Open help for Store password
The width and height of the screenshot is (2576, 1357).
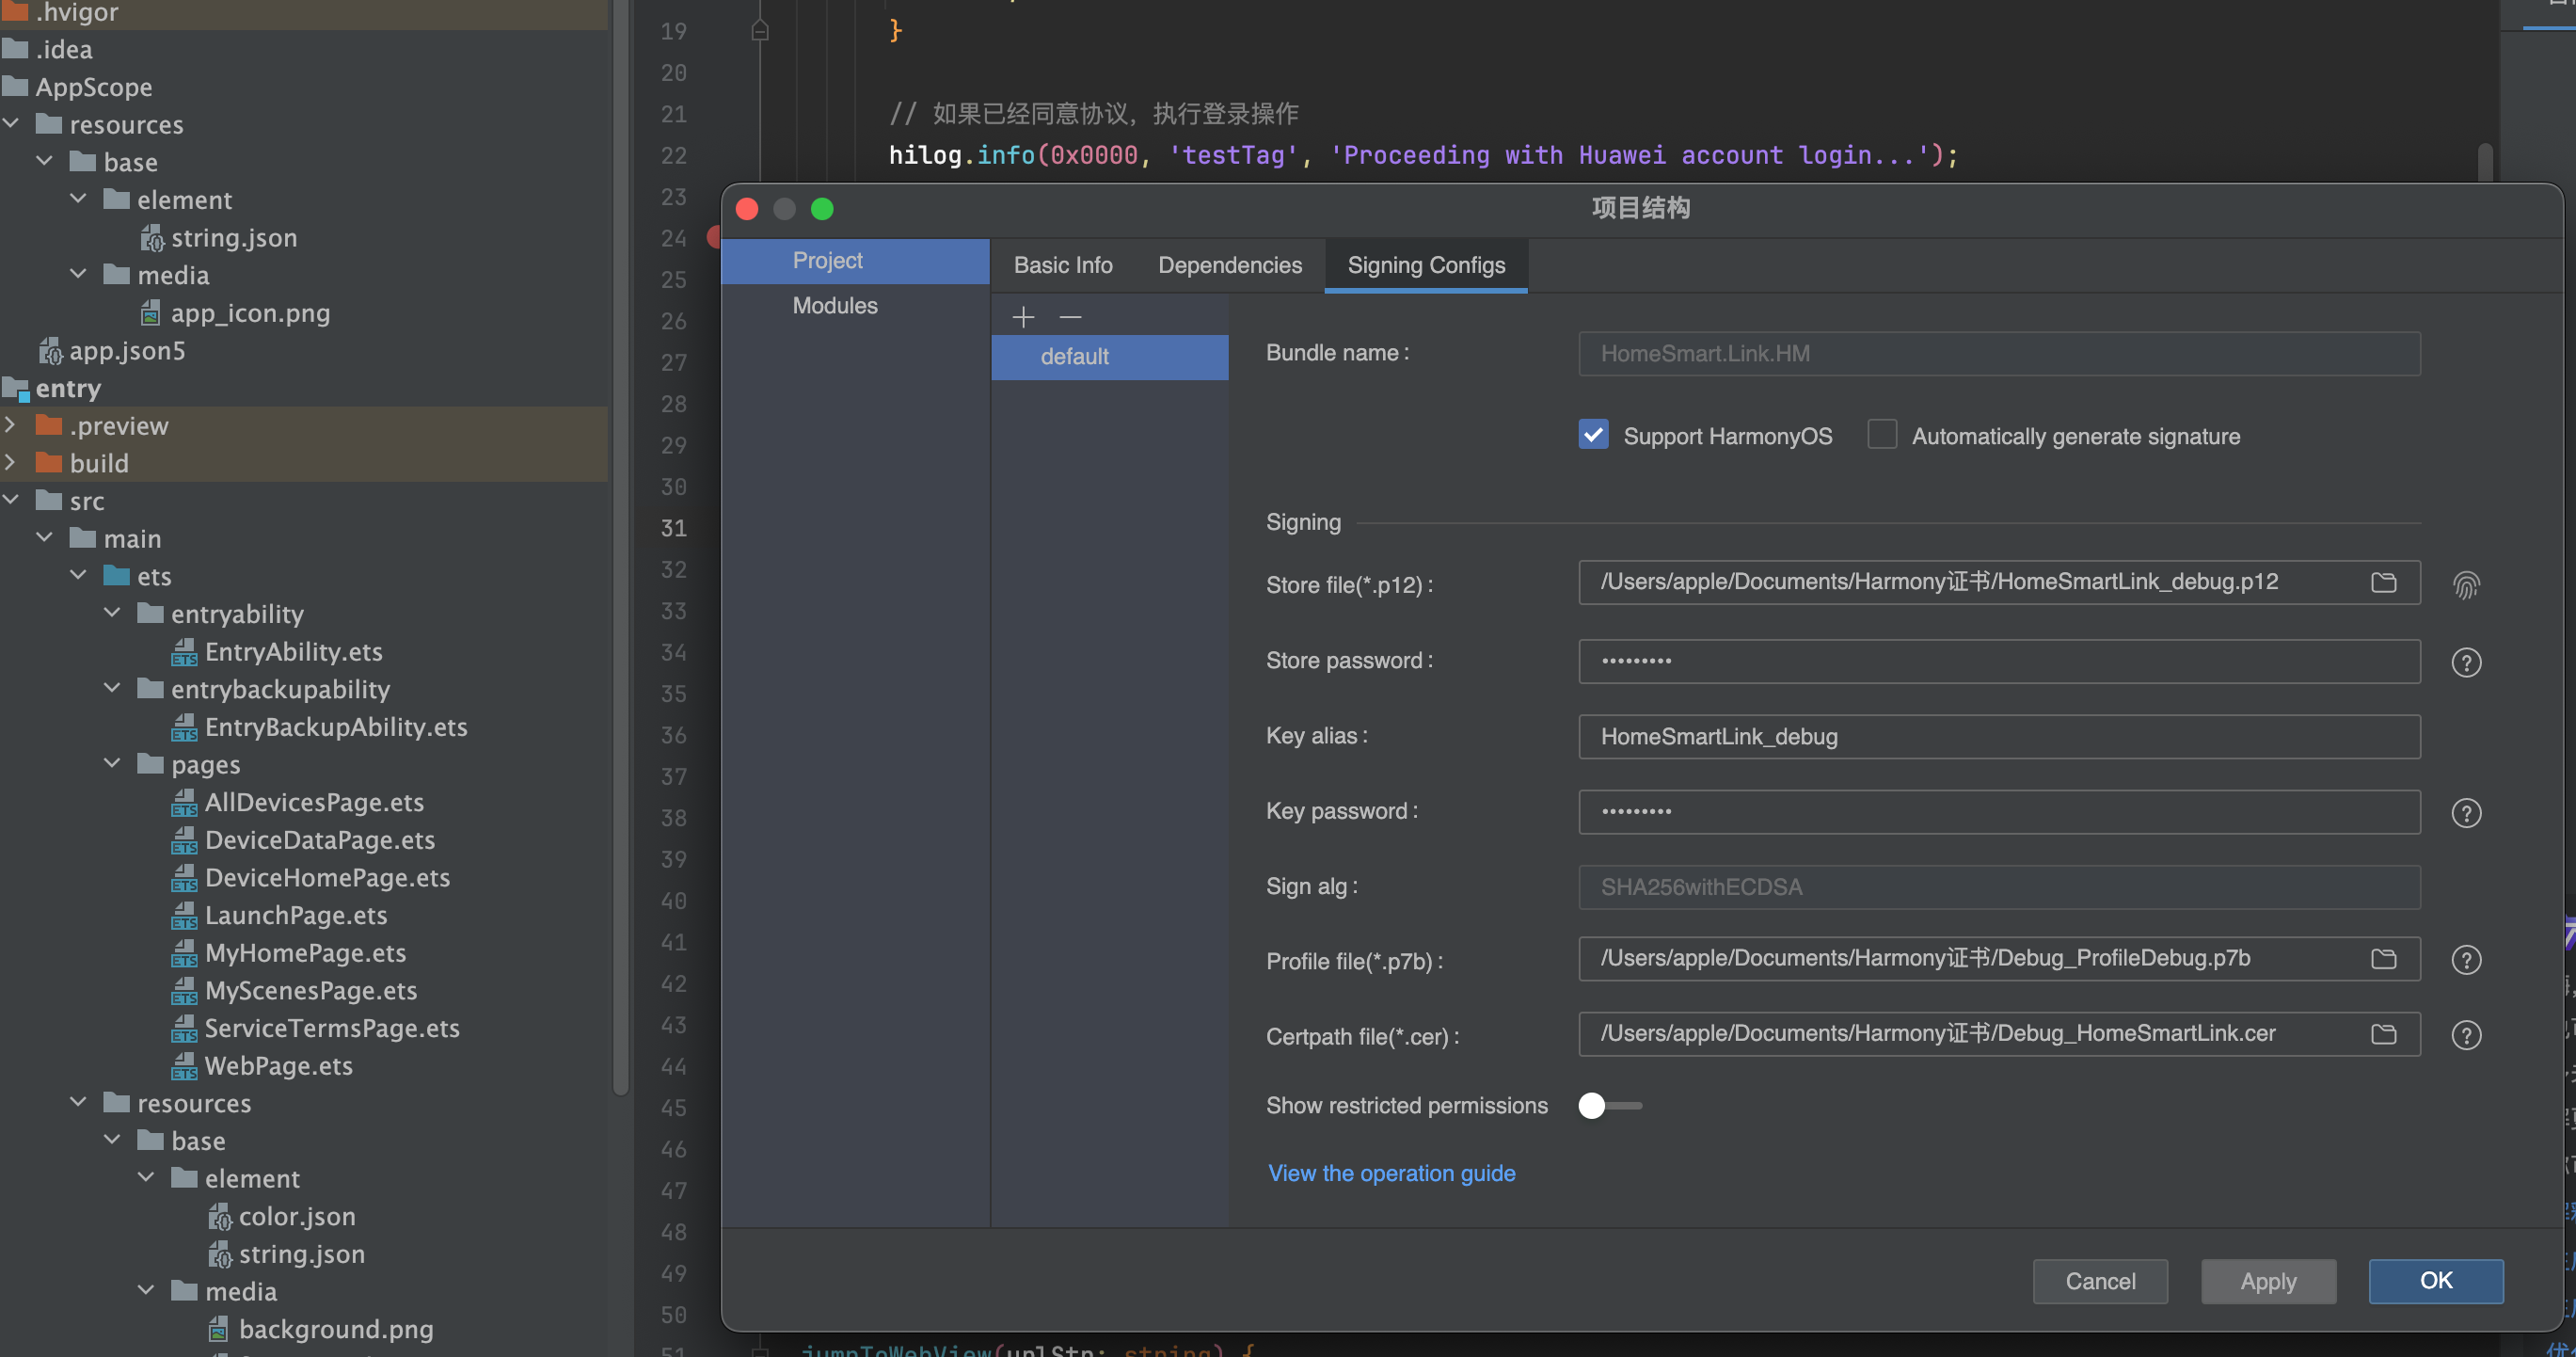(2466, 662)
